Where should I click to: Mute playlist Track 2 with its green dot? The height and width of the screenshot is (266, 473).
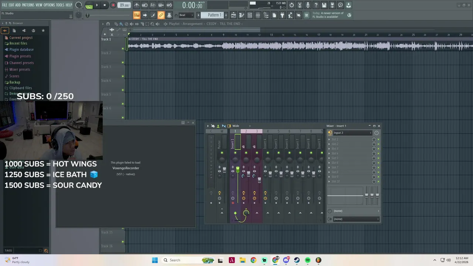(x=123, y=62)
